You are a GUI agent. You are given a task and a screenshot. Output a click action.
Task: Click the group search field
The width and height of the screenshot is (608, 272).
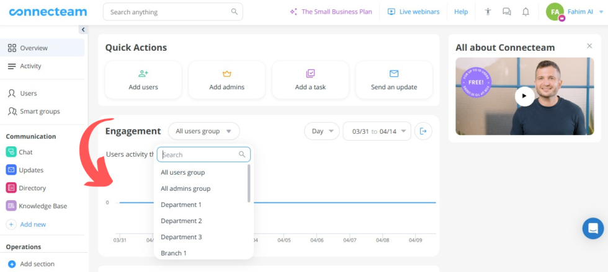click(x=199, y=155)
